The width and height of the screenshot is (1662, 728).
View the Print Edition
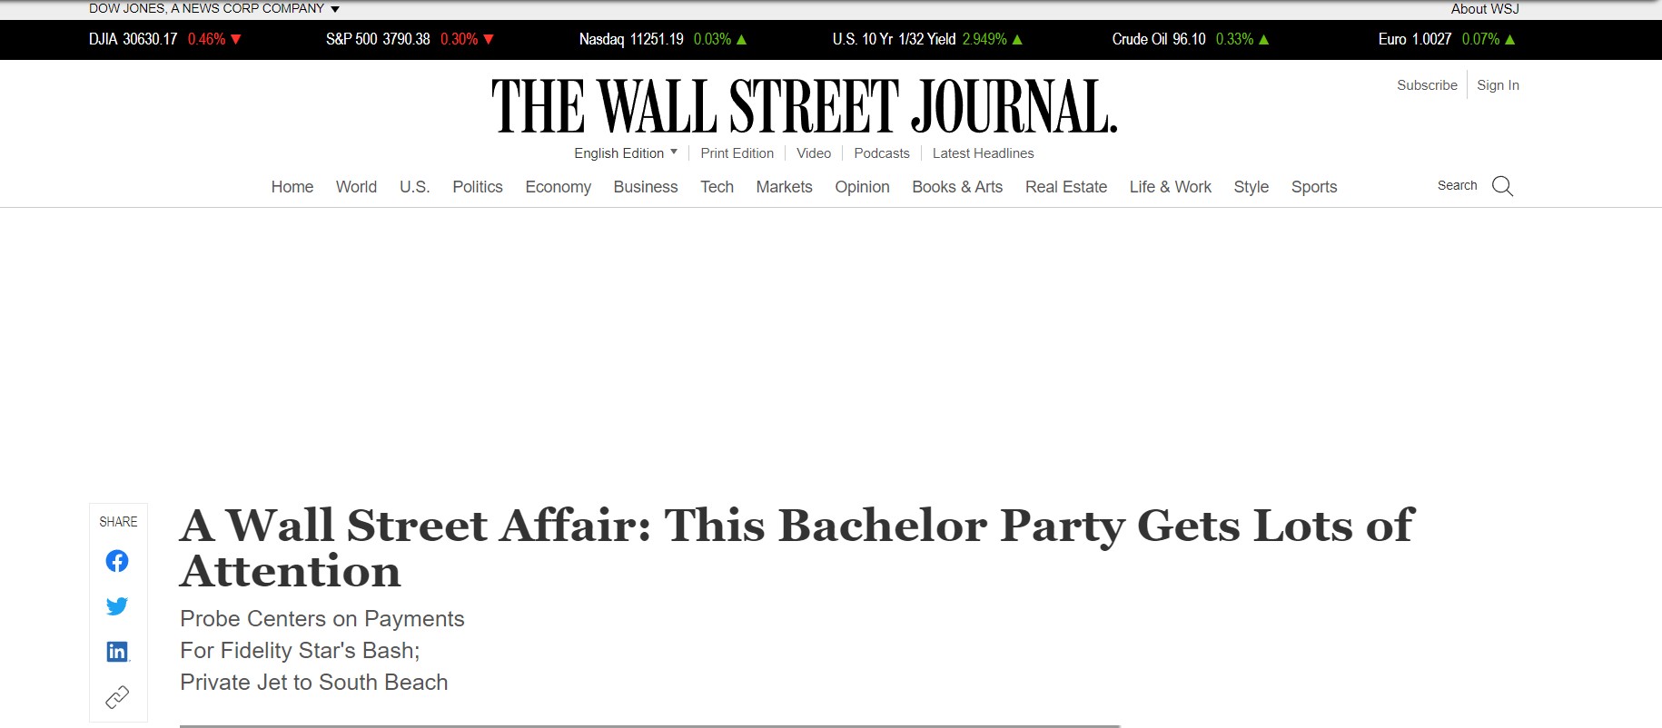(x=737, y=153)
